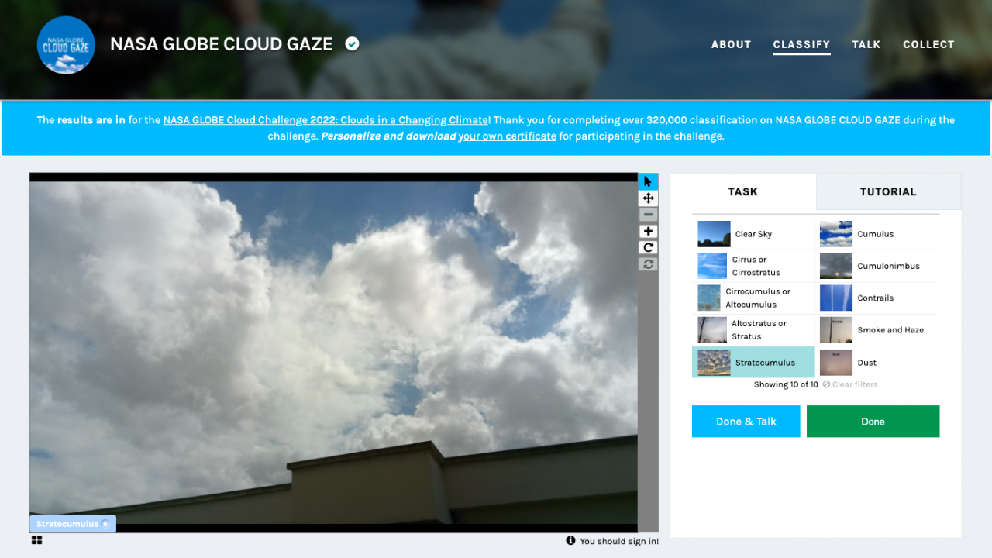
Task: Switch to the TUTORIAL tab
Action: click(888, 191)
